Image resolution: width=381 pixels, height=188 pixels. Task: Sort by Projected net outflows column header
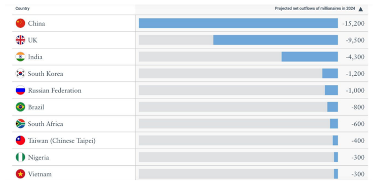coord(315,9)
